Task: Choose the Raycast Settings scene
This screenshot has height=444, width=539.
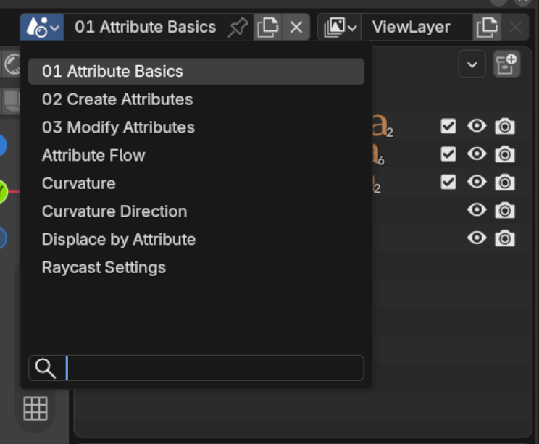Action: (196, 267)
